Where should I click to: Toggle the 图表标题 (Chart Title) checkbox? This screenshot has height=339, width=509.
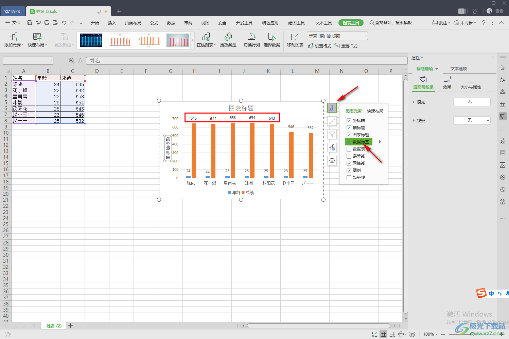[x=349, y=135]
